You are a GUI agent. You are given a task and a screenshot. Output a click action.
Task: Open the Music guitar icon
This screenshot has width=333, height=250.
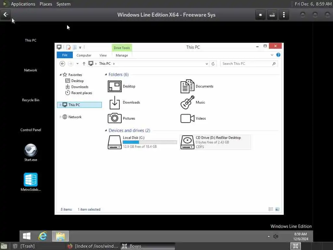pos(187,103)
